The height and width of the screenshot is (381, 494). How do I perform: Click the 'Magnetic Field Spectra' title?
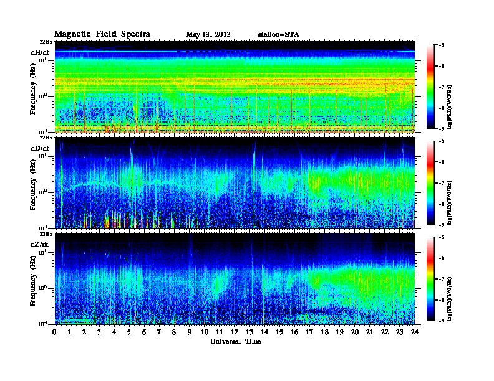pyautogui.click(x=102, y=34)
